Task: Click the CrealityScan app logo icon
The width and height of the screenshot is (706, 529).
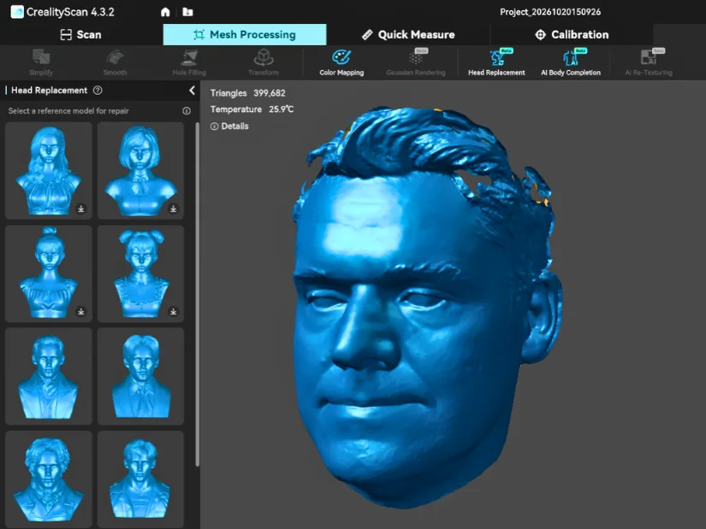Action: 16,12
